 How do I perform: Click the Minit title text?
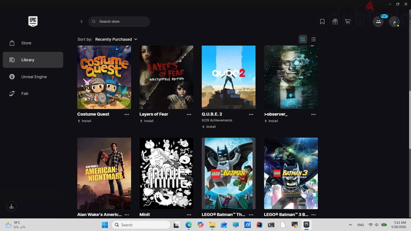click(x=145, y=214)
